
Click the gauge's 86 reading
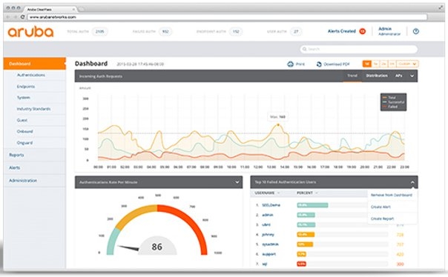pyautogui.click(x=157, y=247)
